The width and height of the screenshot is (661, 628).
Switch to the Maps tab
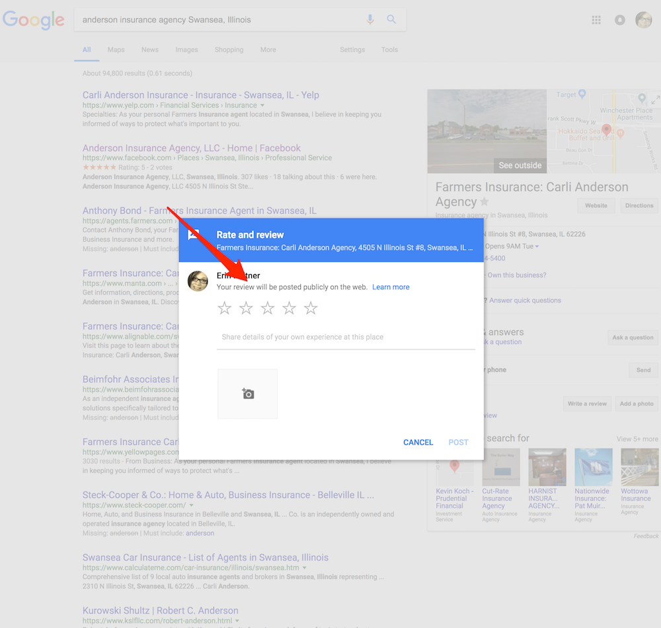click(116, 50)
